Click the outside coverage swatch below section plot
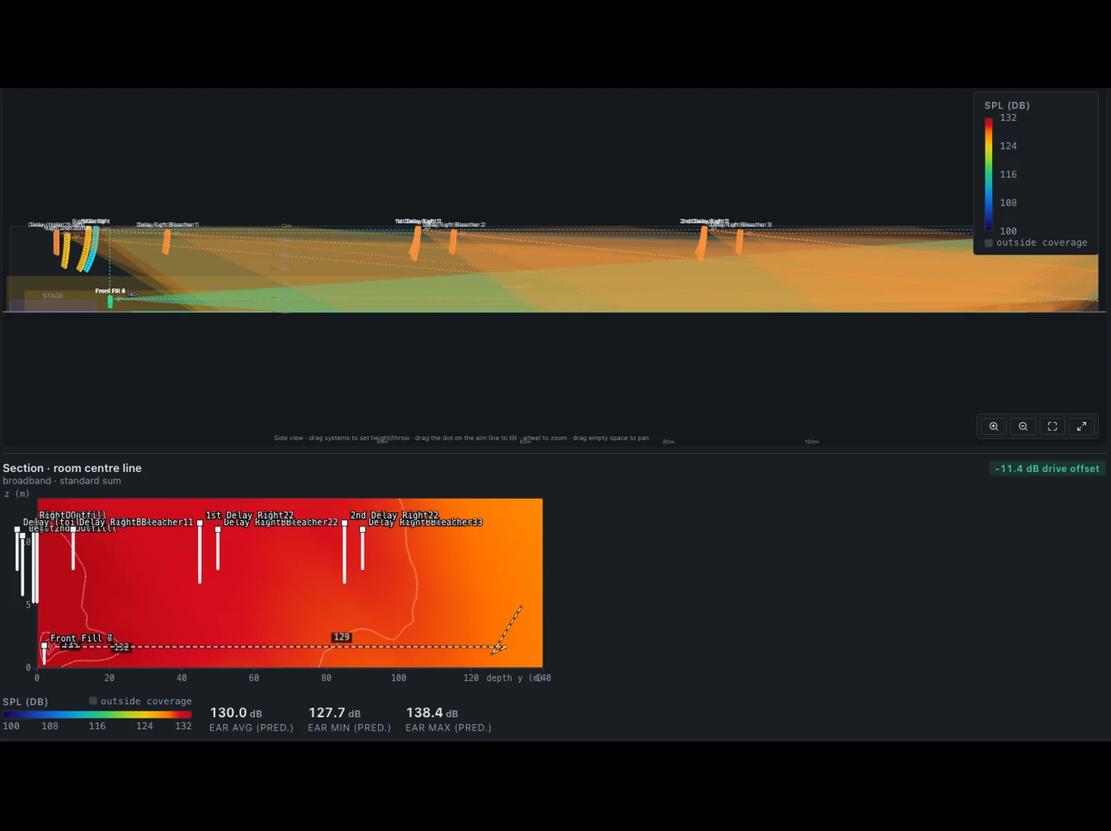The image size is (1111, 831). [92, 701]
